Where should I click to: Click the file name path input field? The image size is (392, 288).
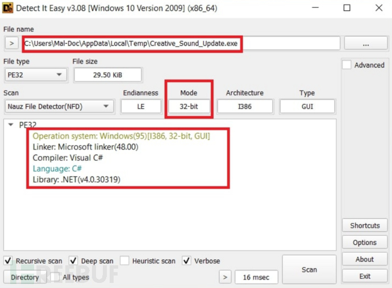181,44
